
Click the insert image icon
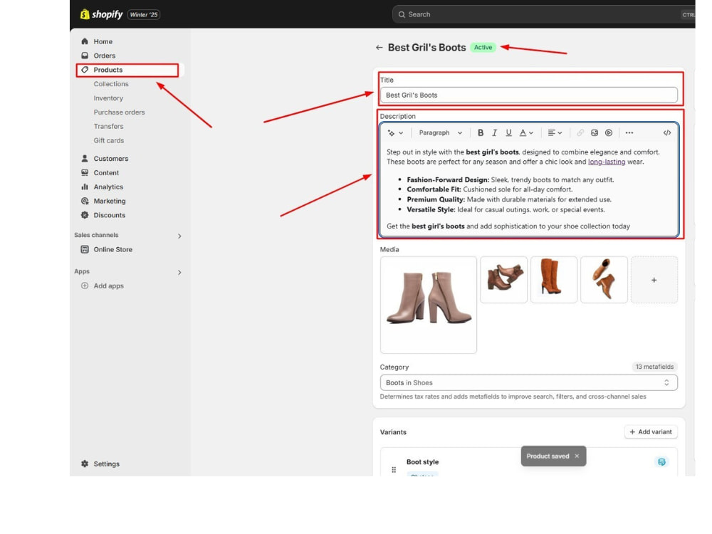[x=595, y=132]
